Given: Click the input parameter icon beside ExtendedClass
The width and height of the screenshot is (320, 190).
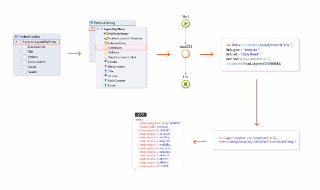Looking at the screenshot, I should pyautogui.click(x=105, y=43).
